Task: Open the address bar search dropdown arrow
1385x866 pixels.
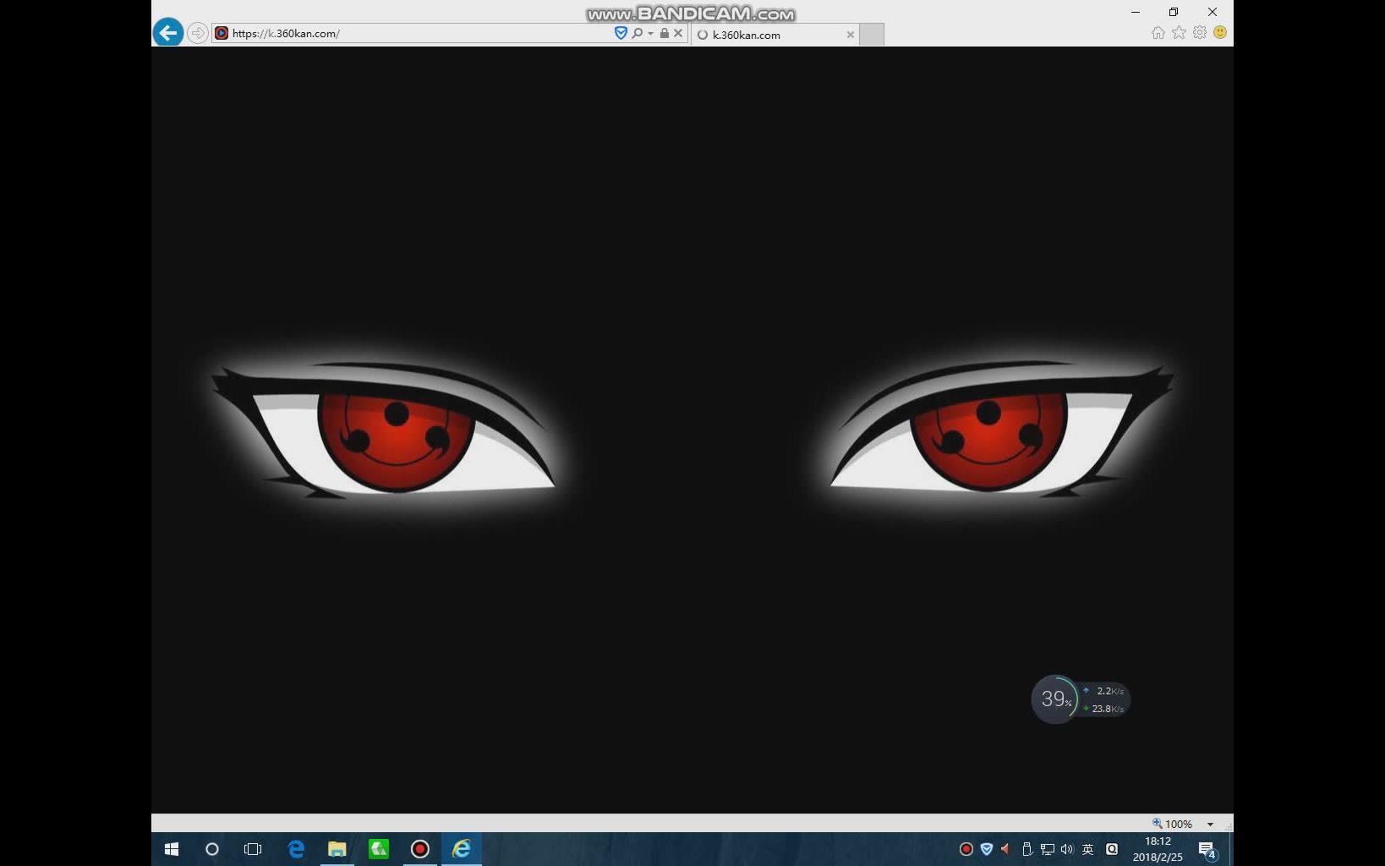Action: pyautogui.click(x=650, y=34)
